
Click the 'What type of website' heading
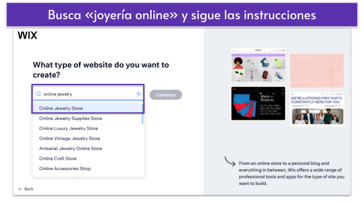pyautogui.click(x=101, y=70)
